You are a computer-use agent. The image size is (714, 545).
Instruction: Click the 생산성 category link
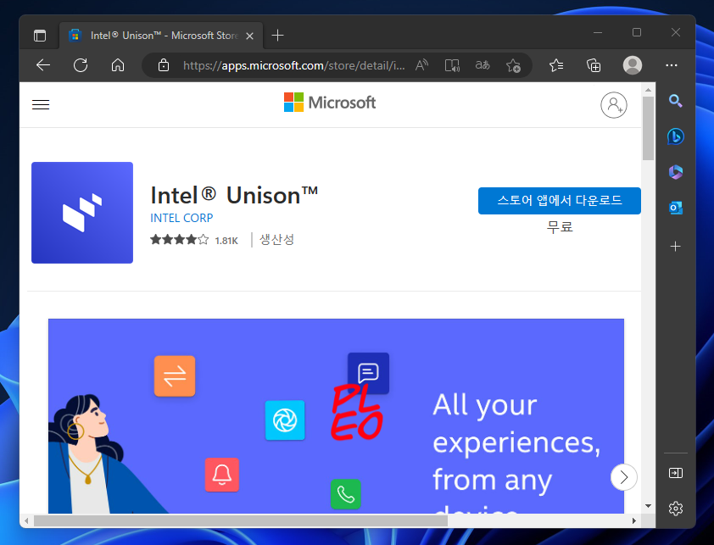(x=276, y=240)
